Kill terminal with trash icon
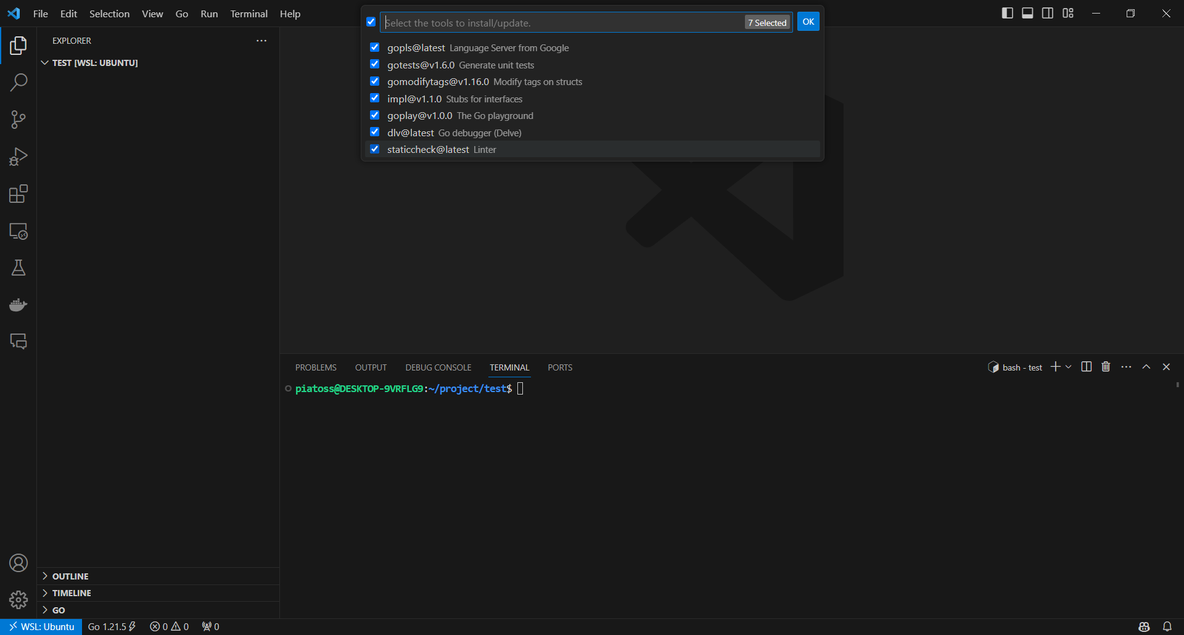The image size is (1184, 635). 1106,367
